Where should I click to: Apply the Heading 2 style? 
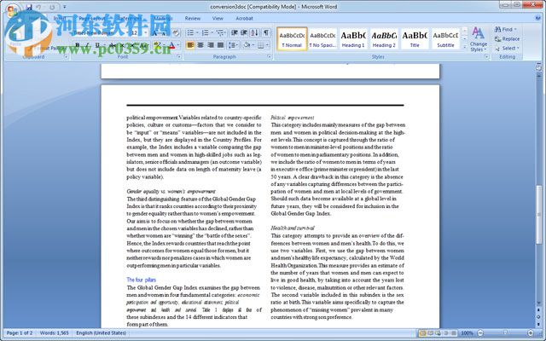click(384, 38)
